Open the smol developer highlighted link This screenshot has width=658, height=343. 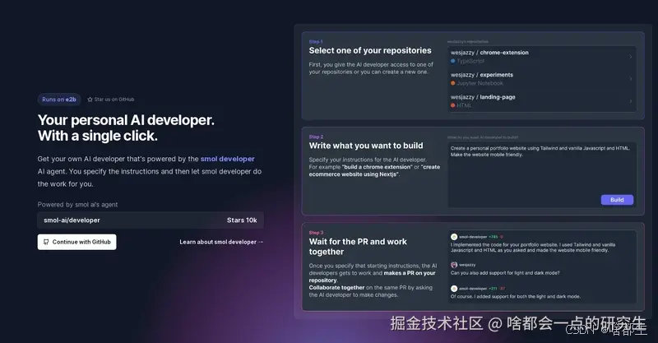[228, 159]
